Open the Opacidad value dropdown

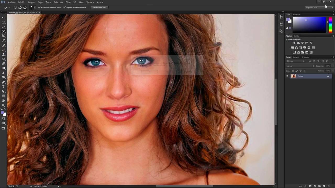[332, 66]
